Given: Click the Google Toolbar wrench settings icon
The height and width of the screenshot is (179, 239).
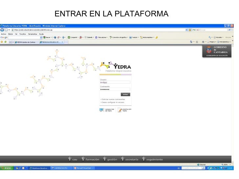Looking at the screenshot, I should tap(210, 37).
